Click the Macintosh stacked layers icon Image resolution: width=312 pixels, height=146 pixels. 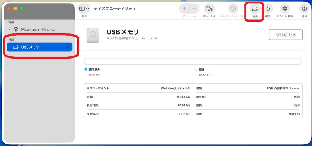(16, 30)
